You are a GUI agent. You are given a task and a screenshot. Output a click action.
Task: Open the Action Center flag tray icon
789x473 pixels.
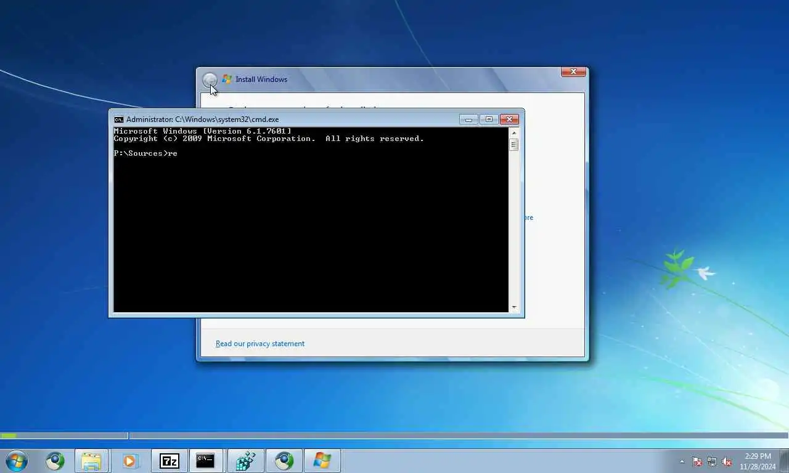click(697, 461)
